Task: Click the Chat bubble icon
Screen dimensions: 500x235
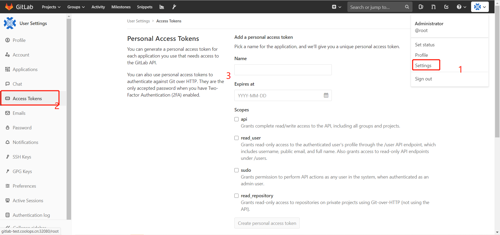Action: point(8,84)
